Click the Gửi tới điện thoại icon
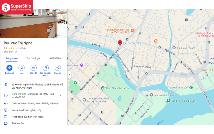The image size is (214, 134). tap(45, 68)
